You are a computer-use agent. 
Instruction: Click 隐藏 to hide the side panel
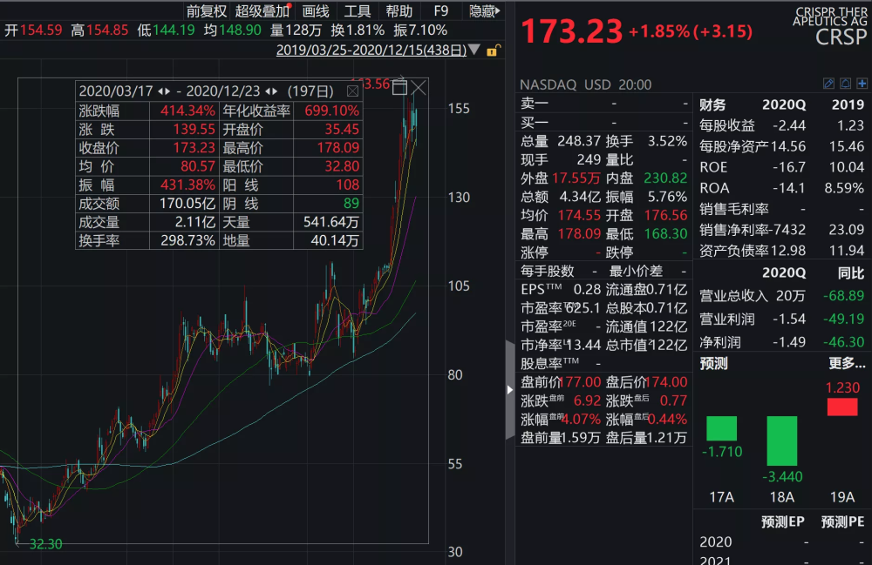pyautogui.click(x=484, y=10)
